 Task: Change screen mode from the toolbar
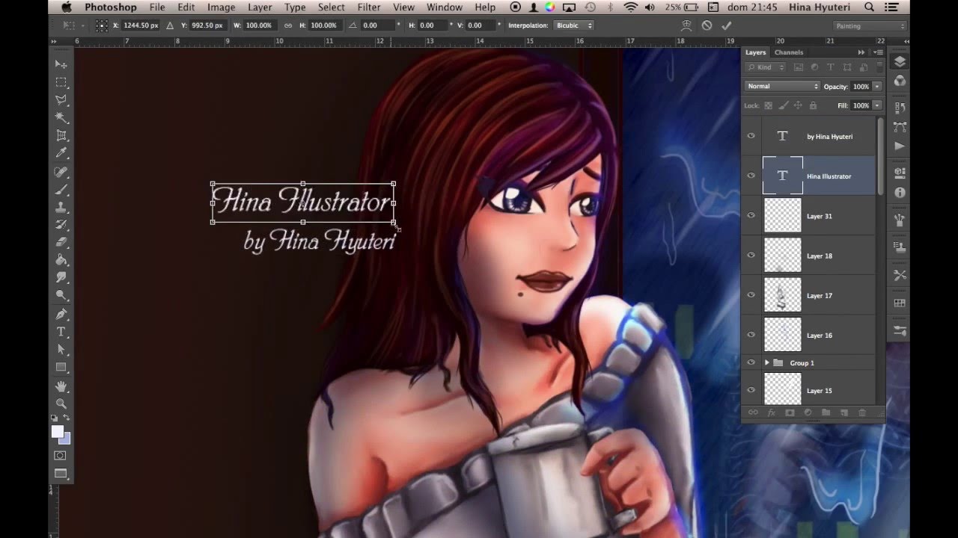point(61,474)
